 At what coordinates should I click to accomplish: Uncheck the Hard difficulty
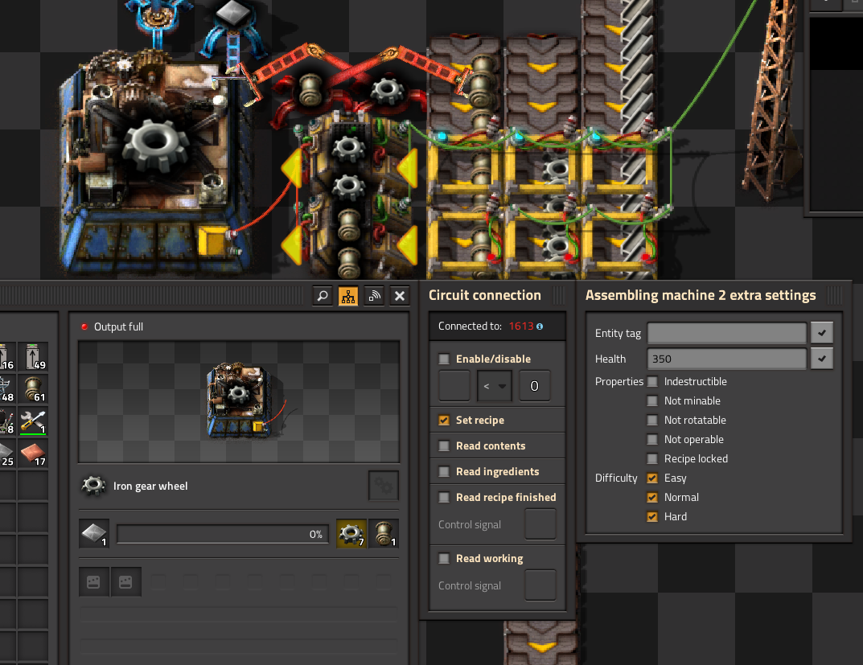(652, 516)
